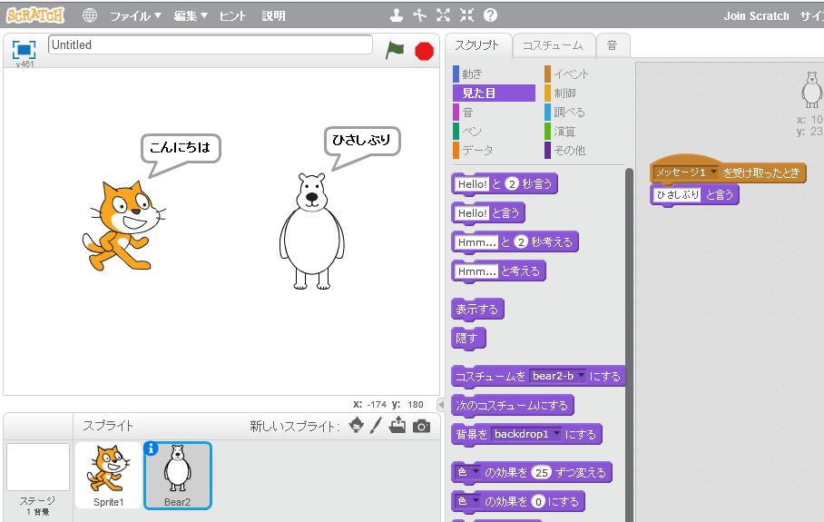Screen dimensions: 824x522
Task: Choose new sprite from library icon
Action: (x=358, y=426)
